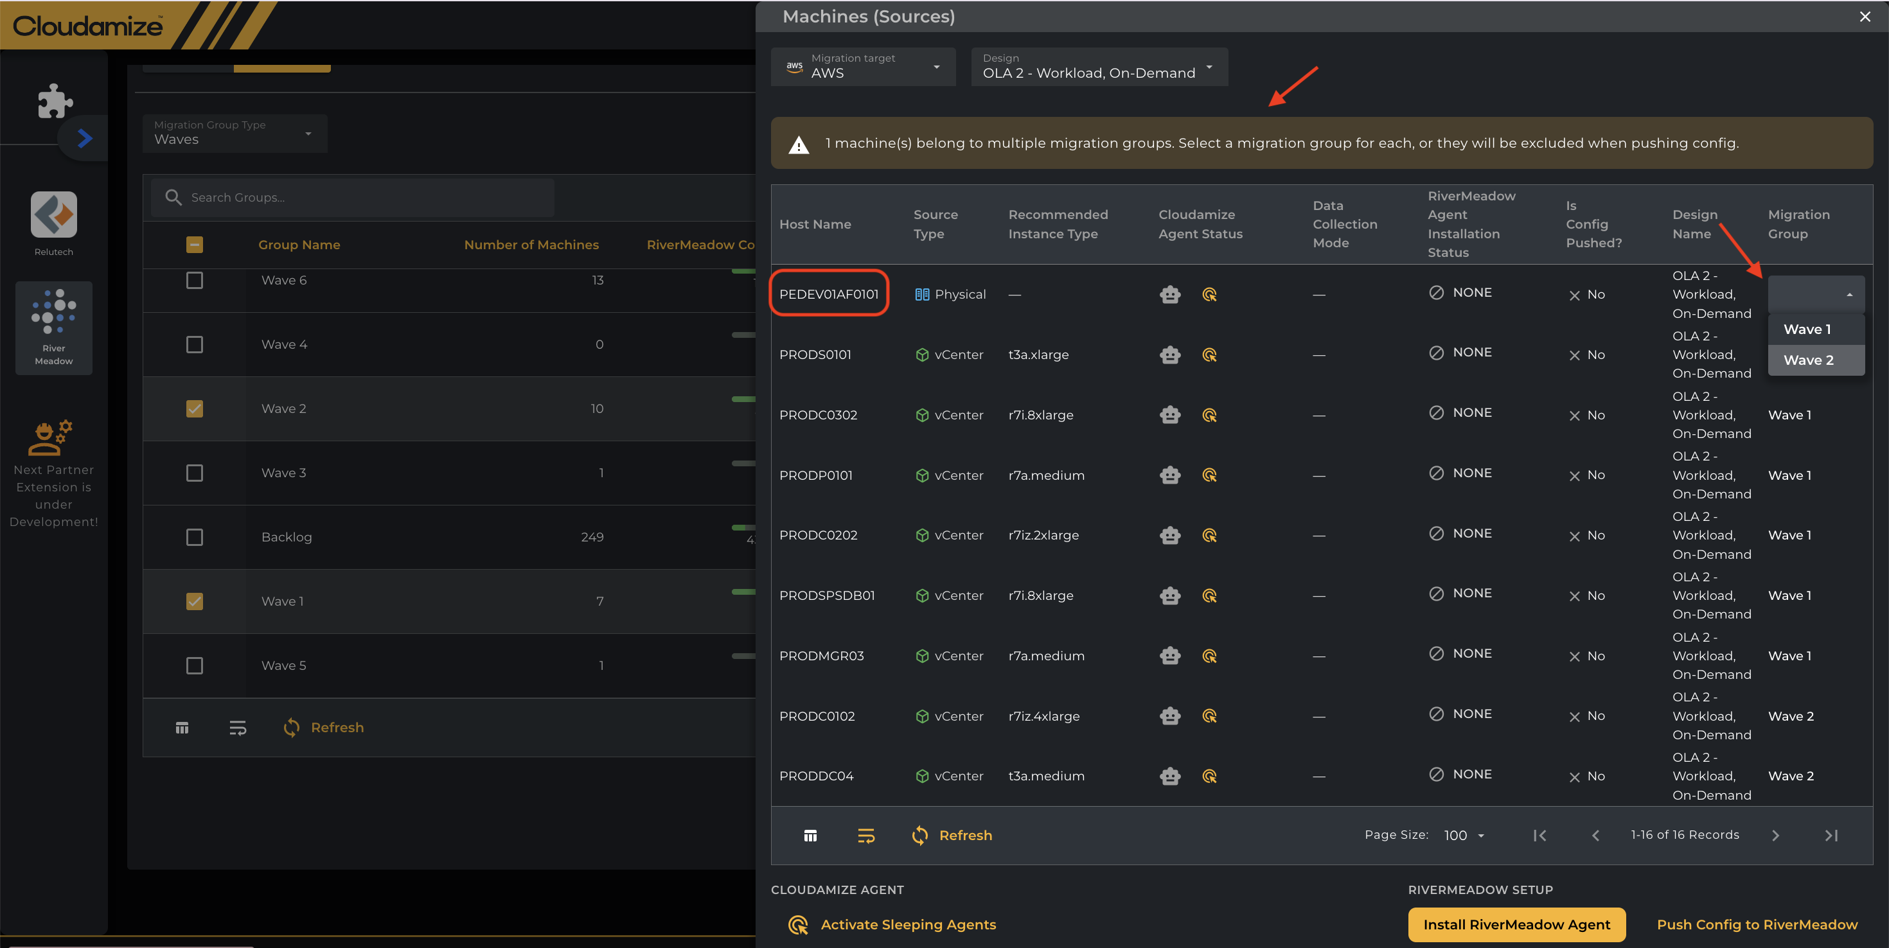Check the Wave 3 group checkbox
The height and width of the screenshot is (948, 1889).
pos(194,473)
